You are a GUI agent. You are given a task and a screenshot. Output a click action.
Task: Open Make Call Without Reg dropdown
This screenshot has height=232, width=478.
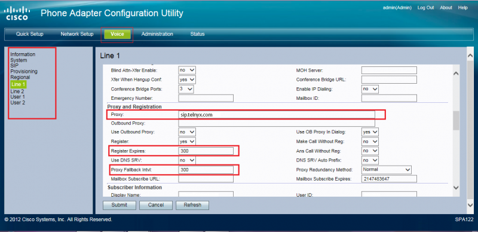tap(370, 142)
